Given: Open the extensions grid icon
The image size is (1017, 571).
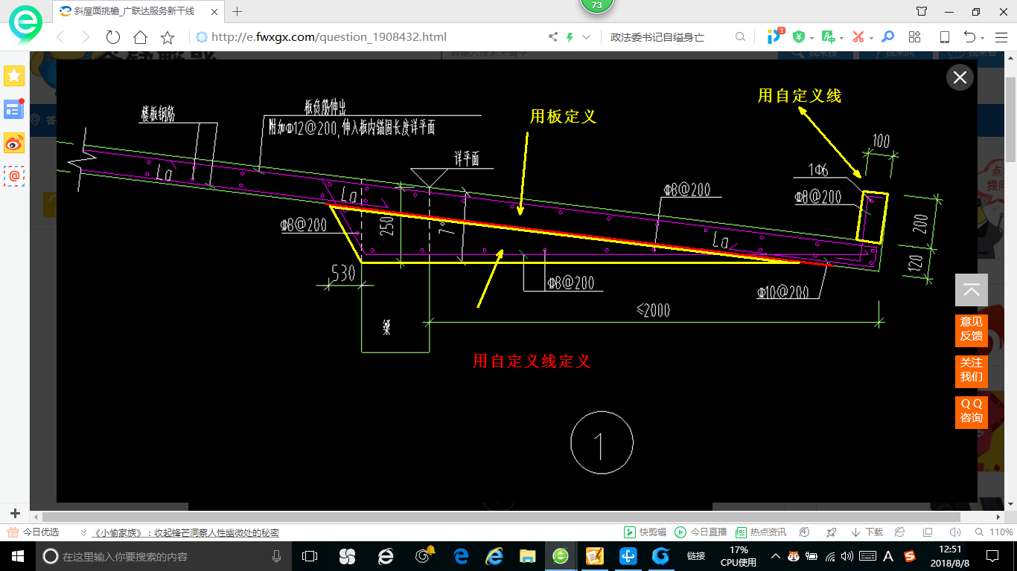Looking at the screenshot, I should (915, 37).
